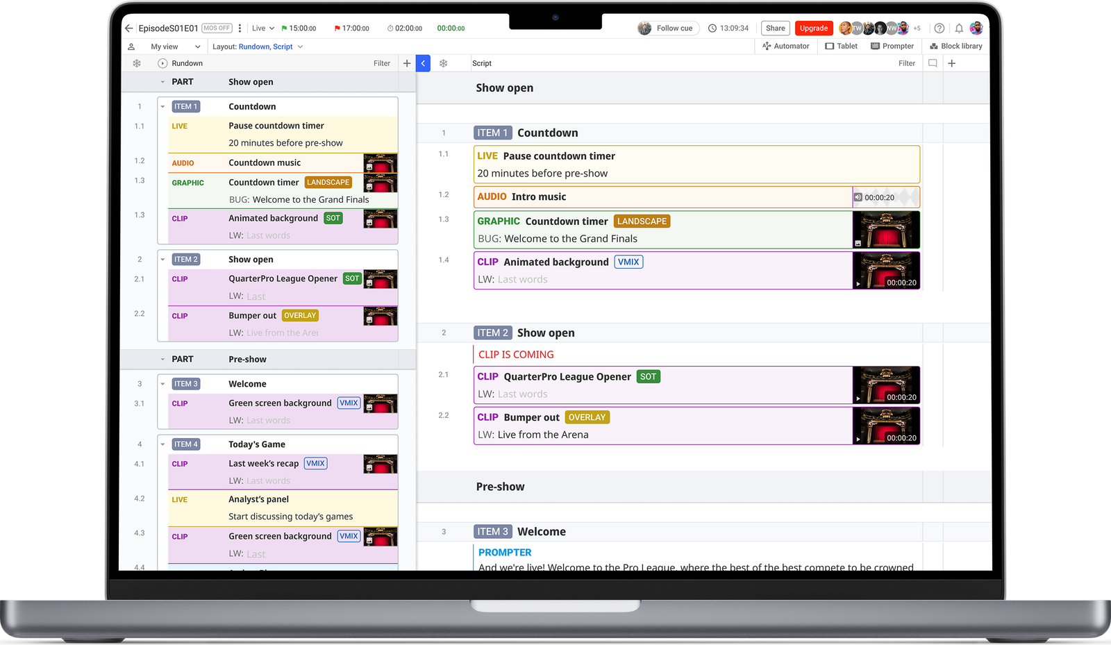Open the Automator panel
The image size is (1111, 645).
[x=785, y=47]
